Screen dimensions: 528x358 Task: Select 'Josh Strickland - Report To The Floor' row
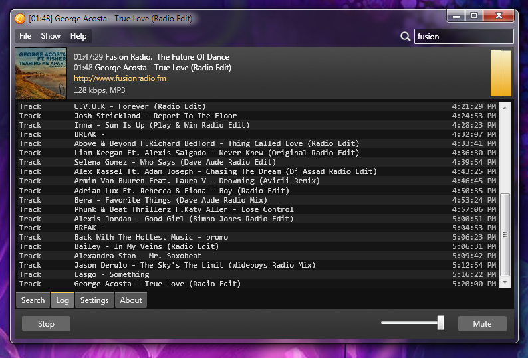pyautogui.click(x=258, y=116)
